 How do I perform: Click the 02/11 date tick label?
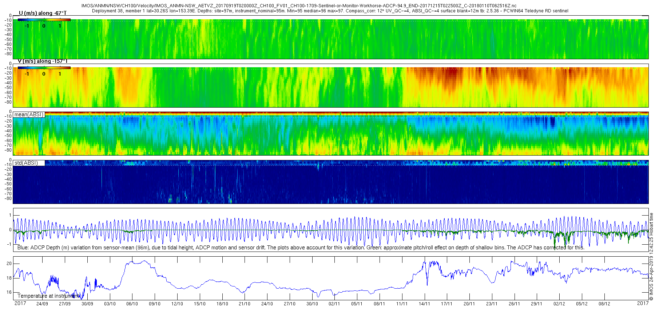click(334, 304)
